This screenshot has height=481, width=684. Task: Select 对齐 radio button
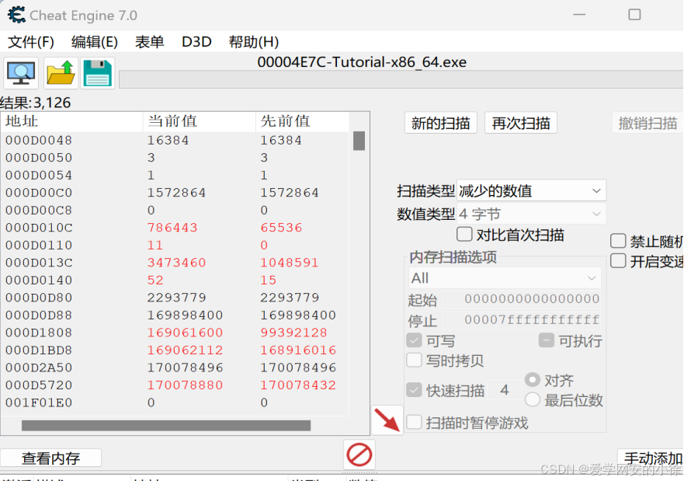pos(533,380)
